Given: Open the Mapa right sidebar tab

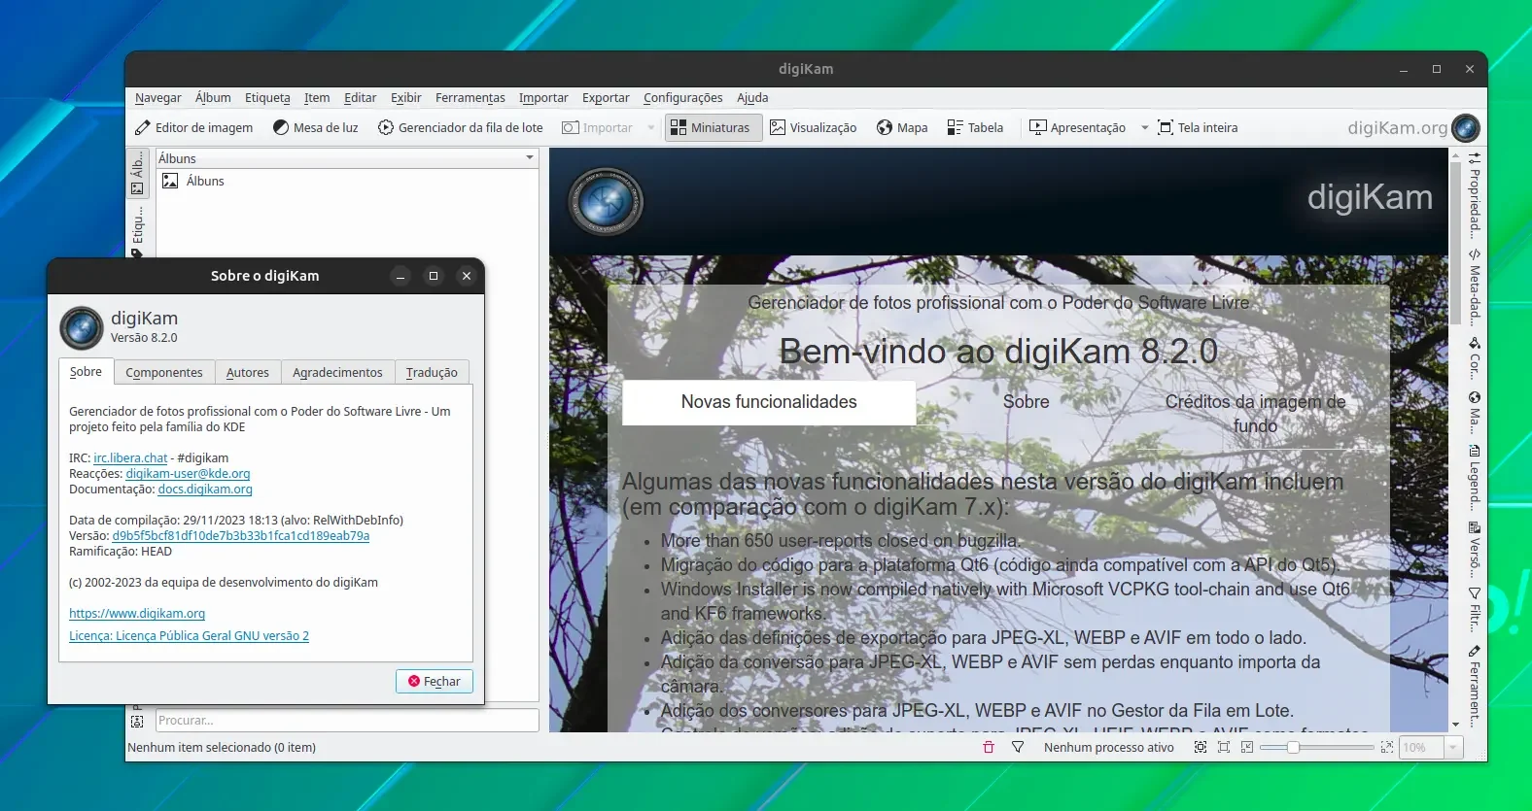Looking at the screenshot, I should tap(1475, 413).
